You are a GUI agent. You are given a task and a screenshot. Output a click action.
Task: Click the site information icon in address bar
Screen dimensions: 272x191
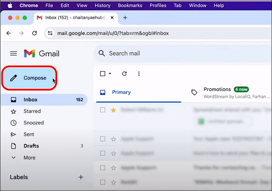[50, 33]
